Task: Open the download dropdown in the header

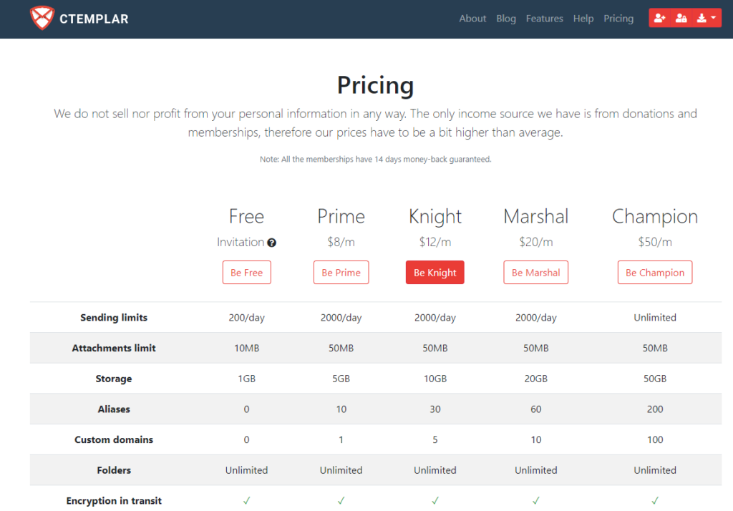Action: (x=707, y=18)
